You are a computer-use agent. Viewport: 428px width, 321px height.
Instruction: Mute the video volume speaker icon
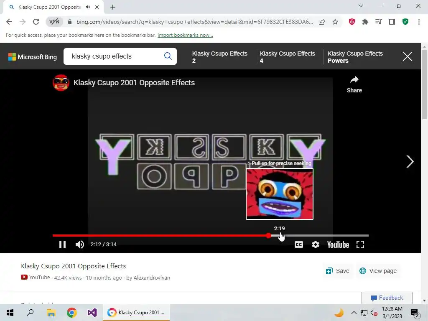[80, 244]
